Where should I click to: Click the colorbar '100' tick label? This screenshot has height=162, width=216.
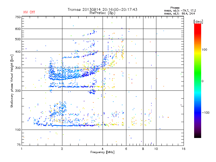tap(204, 50)
